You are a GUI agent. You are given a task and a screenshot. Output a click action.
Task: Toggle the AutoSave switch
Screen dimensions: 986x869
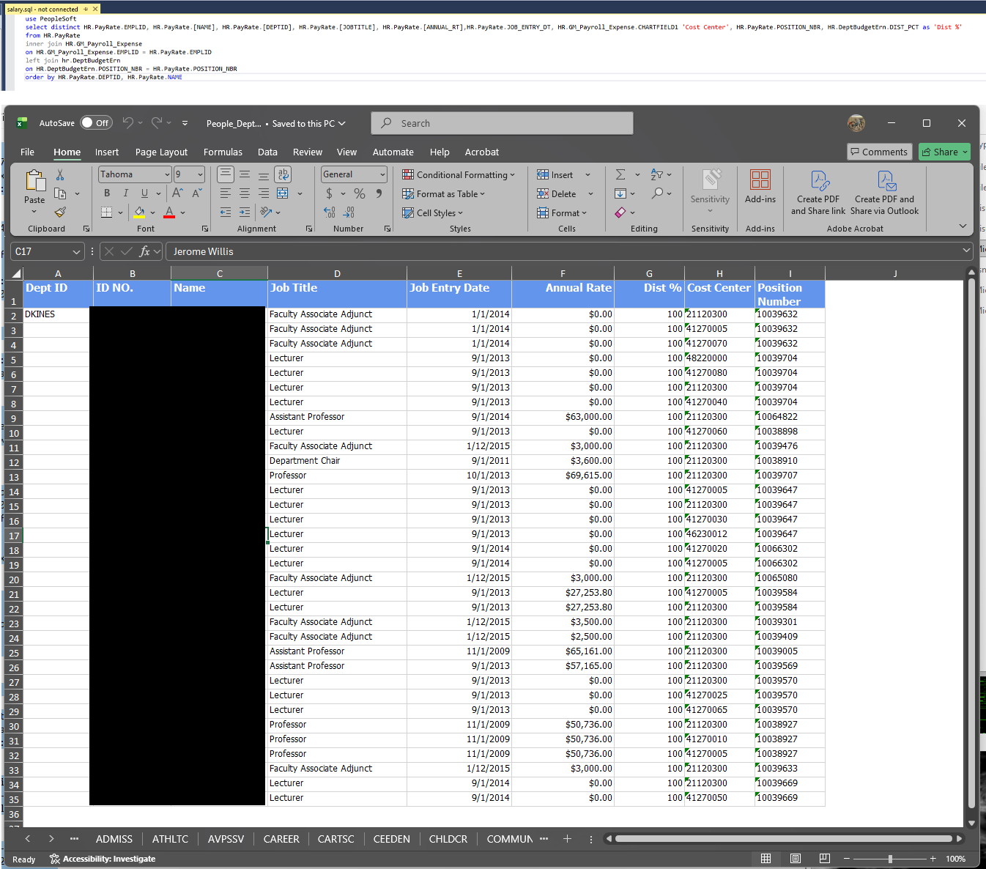(96, 123)
